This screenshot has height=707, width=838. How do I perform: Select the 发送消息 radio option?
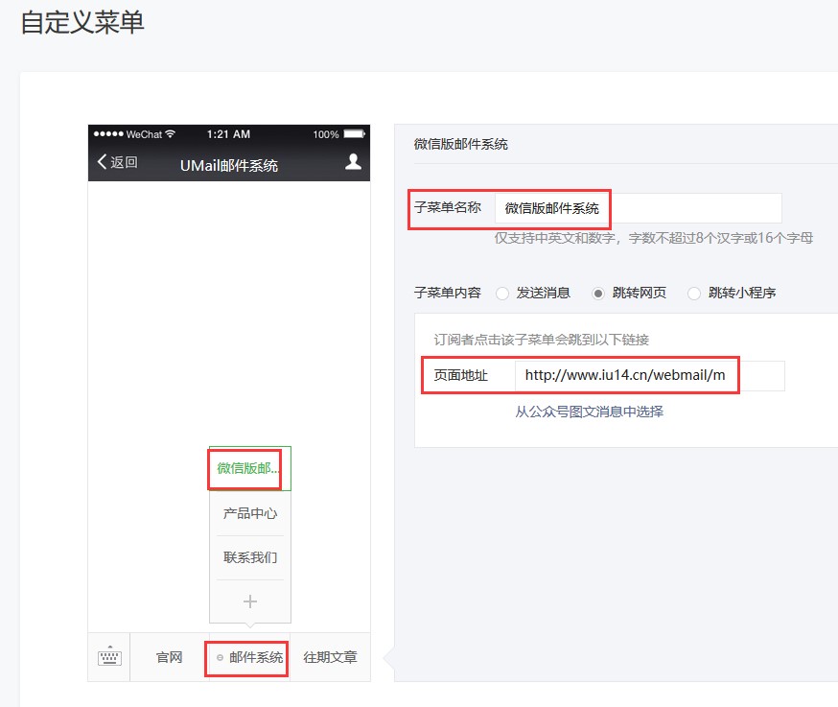coord(502,294)
